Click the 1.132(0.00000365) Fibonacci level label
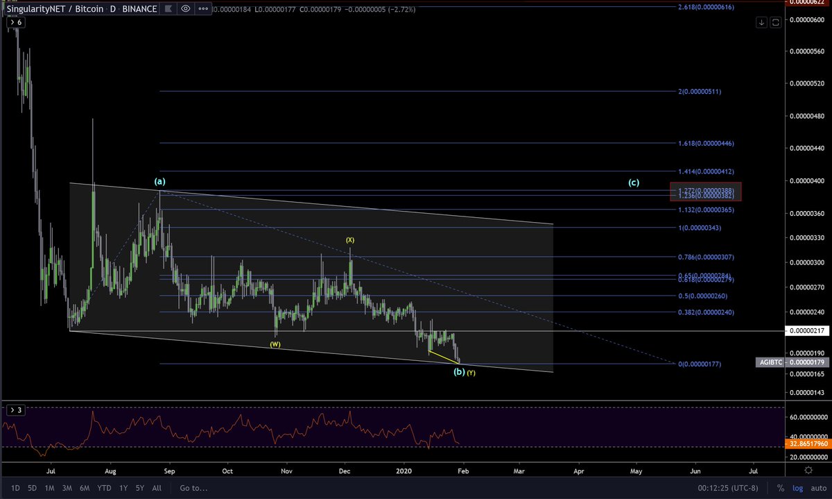The image size is (832, 499). click(706, 210)
